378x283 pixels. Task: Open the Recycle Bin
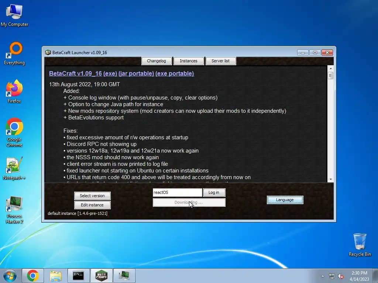pyautogui.click(x=360, y=245)
